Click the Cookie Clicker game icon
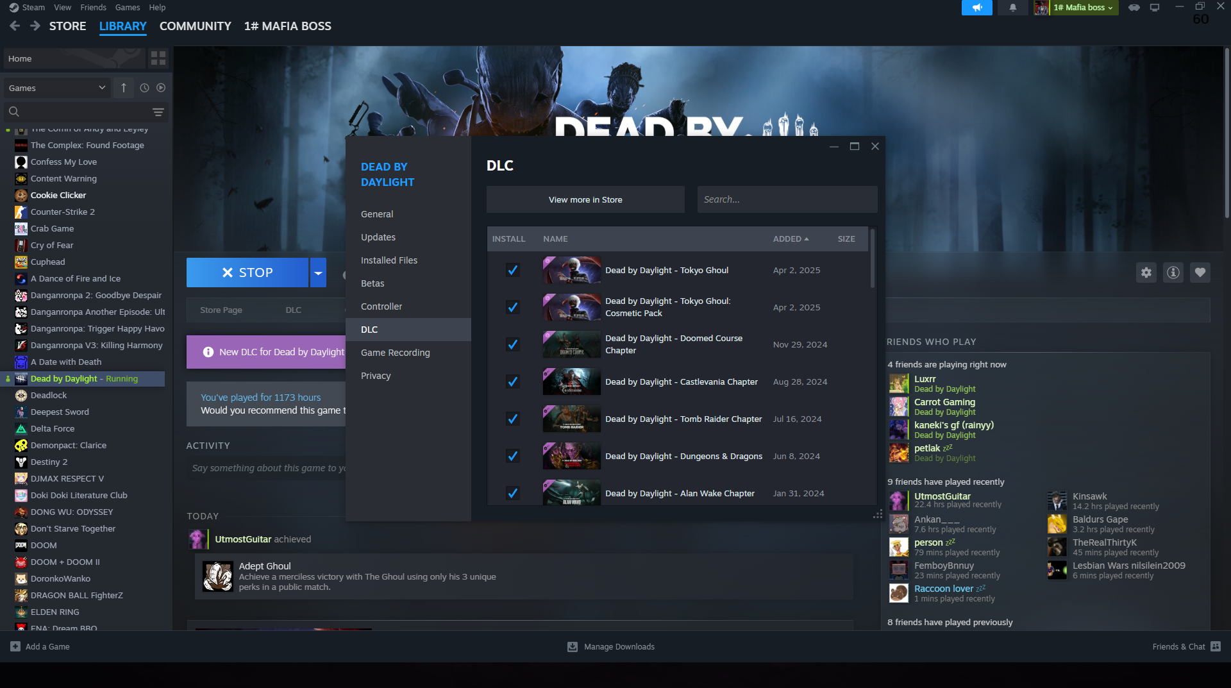1231x688 pixels. coord(21,196)
